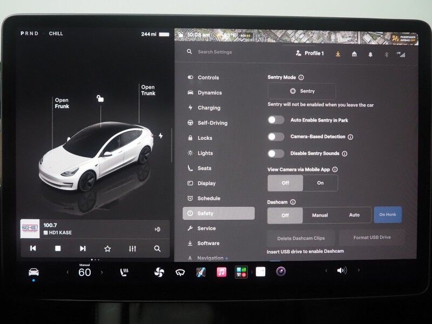Toggle Disable Sentry Sounds switch
This screenshot has width=432, height=324.
tap(276, 153)
